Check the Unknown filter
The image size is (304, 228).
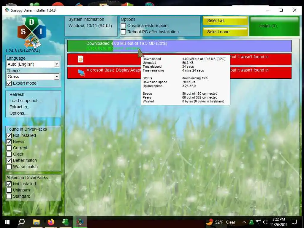[9, 190]
